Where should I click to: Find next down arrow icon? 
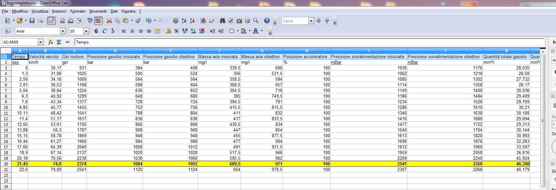319,21
